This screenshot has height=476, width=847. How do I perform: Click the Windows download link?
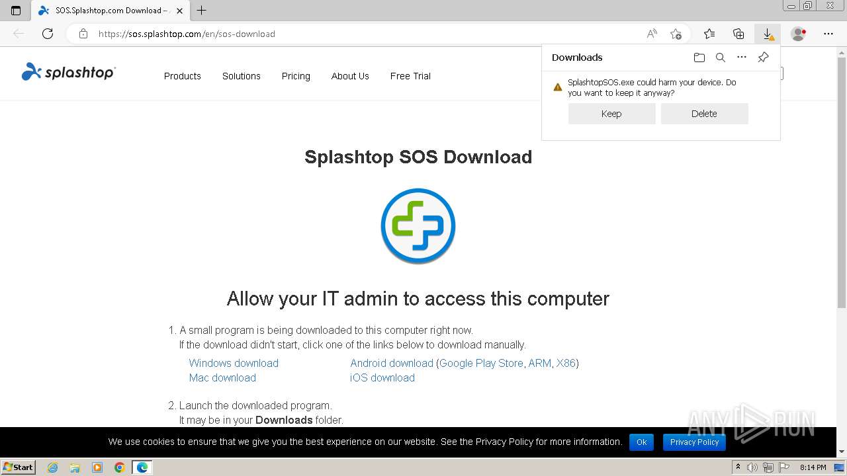pyautogui.click(x=234, y=363)
